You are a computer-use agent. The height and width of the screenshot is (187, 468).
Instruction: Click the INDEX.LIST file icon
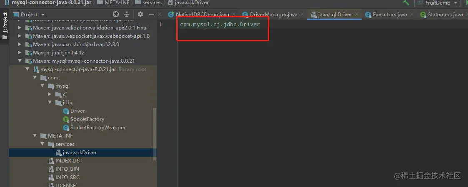(51, 161)
